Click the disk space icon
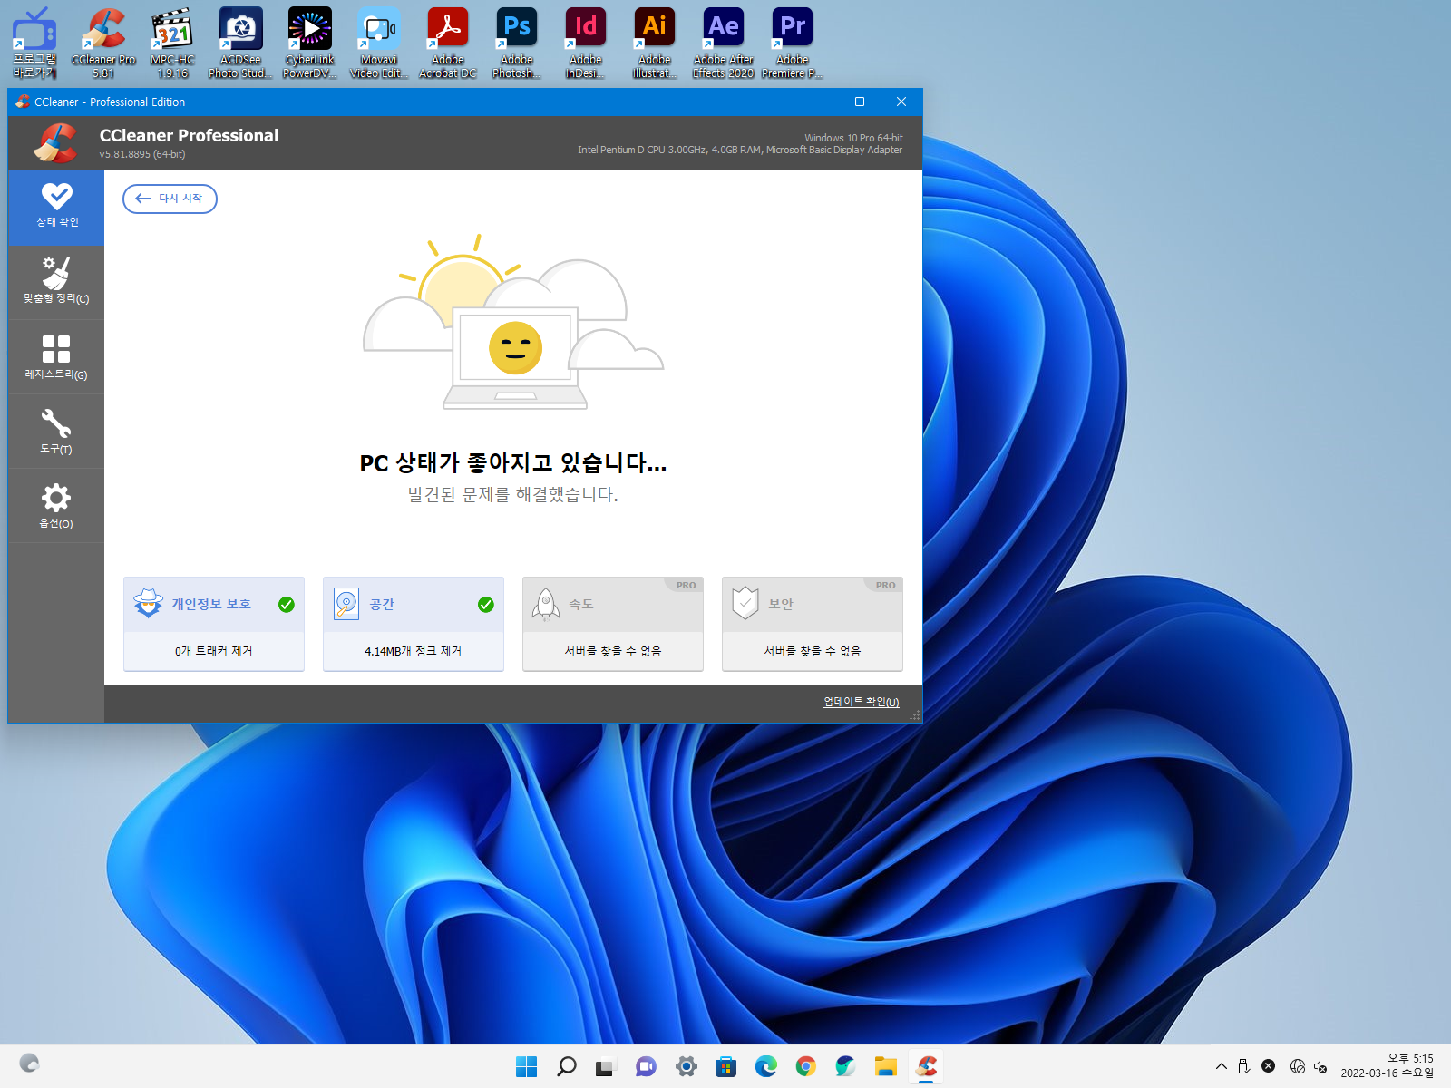1451x1088 pixels. [346, 604]
